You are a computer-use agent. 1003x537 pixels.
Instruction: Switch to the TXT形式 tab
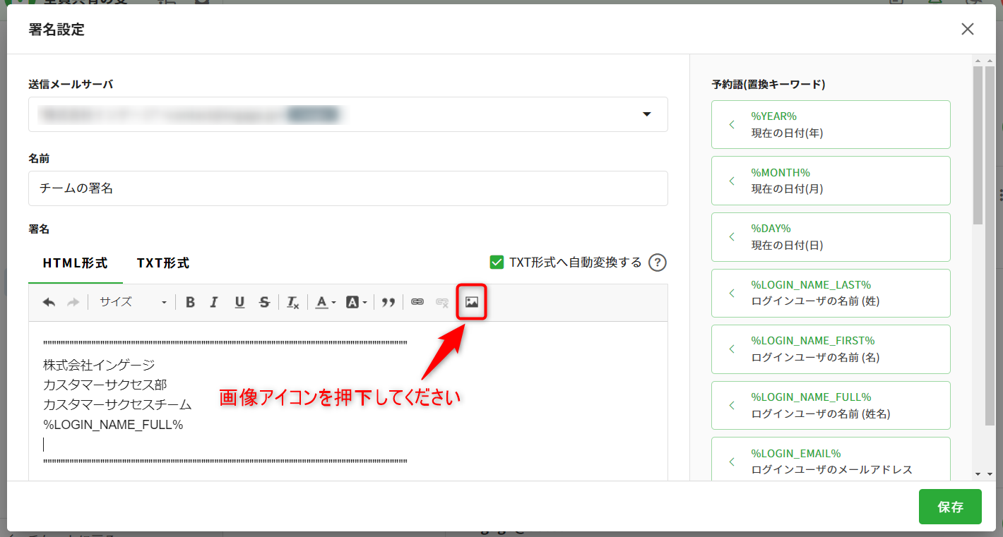point(163,263)
